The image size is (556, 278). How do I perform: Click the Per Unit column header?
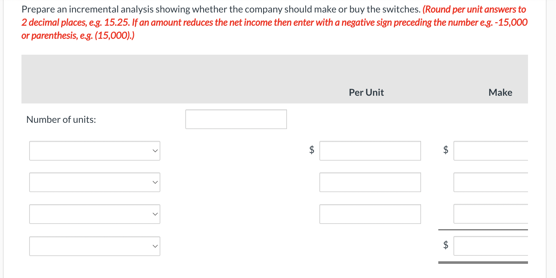pos(366,92)
